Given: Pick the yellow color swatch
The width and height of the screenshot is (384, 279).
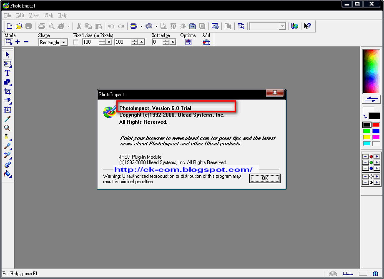Looking at the screenshot, I should (x=366, y=137).
